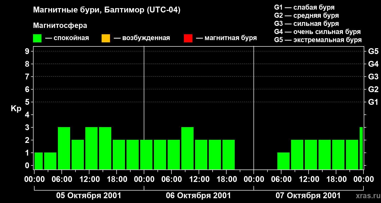Click the Kp 3 bar above 12:00 on 05 Октября
This screenshot has height=203, width=381.
point(91,148)
